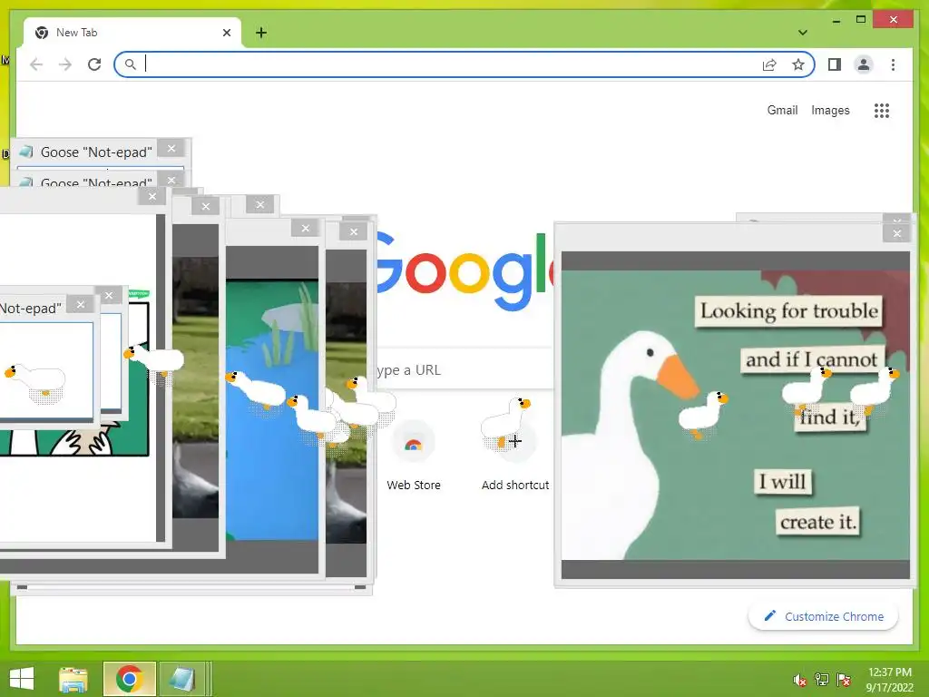Open the Chrome side panel
This screenshot has height=697, width=929.
[x=835, y=64]
